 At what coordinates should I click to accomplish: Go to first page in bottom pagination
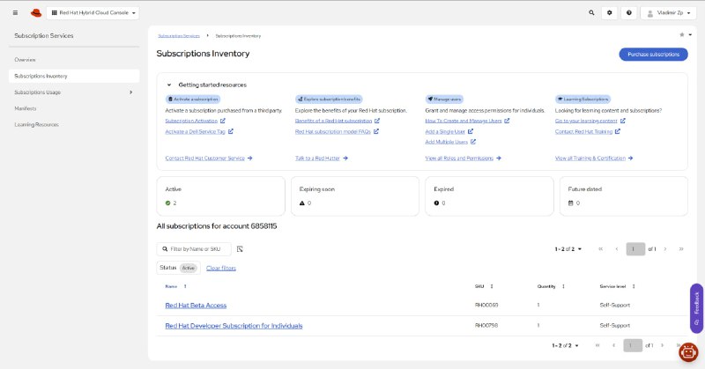click(x=597, y=345)
